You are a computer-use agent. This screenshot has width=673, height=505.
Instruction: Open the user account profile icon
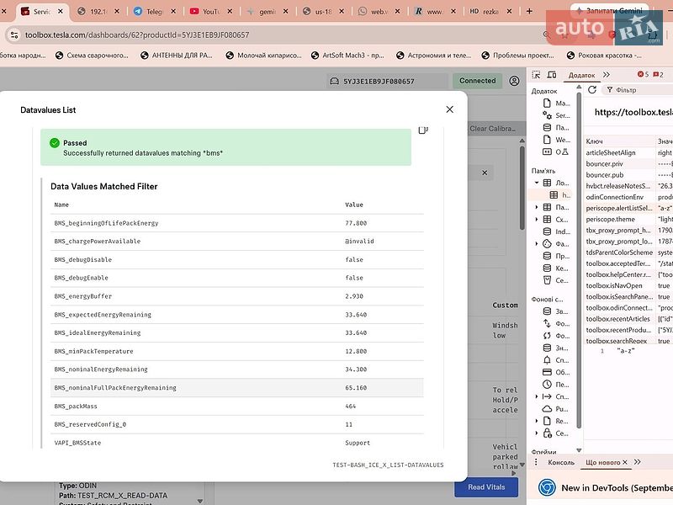click(514, 81)
